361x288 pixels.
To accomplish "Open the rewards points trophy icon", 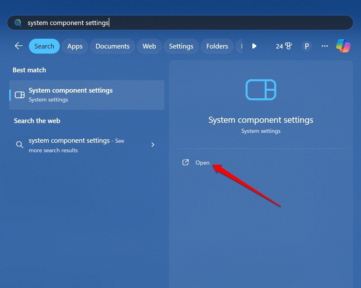I will click(289, 46).
